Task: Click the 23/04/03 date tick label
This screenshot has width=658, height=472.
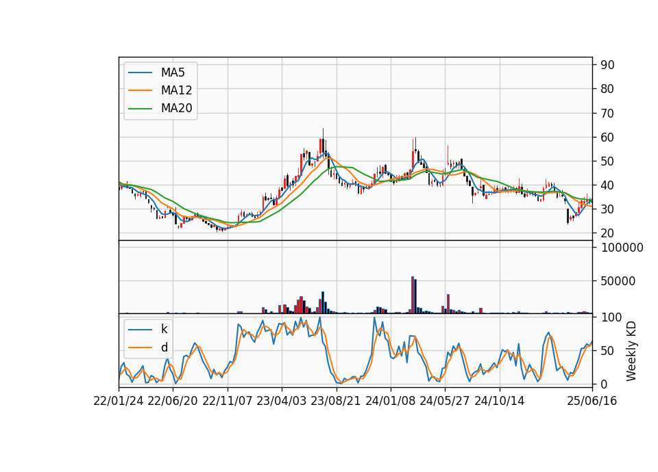Action: (282, 401)
